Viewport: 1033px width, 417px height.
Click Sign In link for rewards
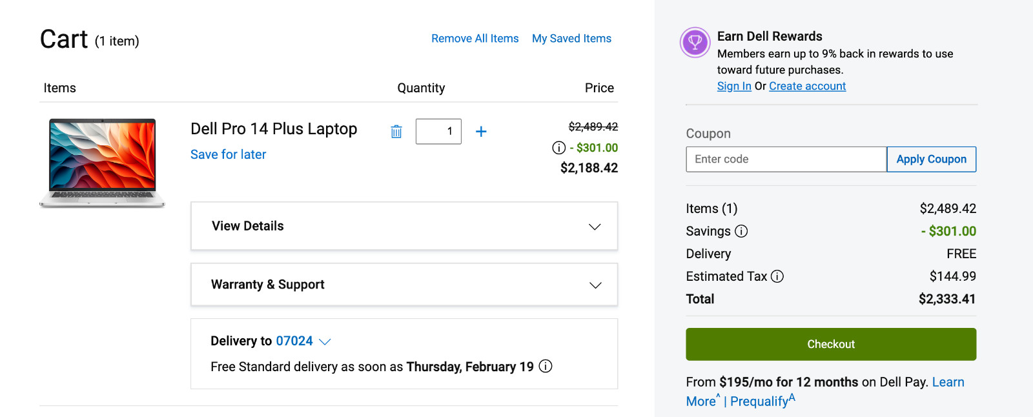(x=734, y=86)
